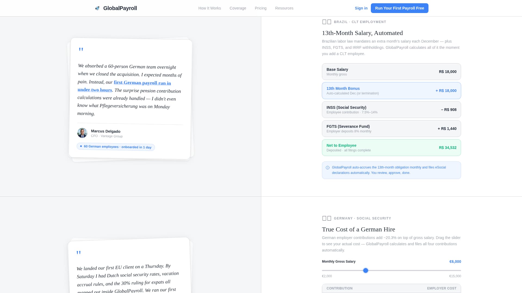522x293 pixels.
Task: Click the Monthly Gross Salary slider handle
Action: click(366, 270)
